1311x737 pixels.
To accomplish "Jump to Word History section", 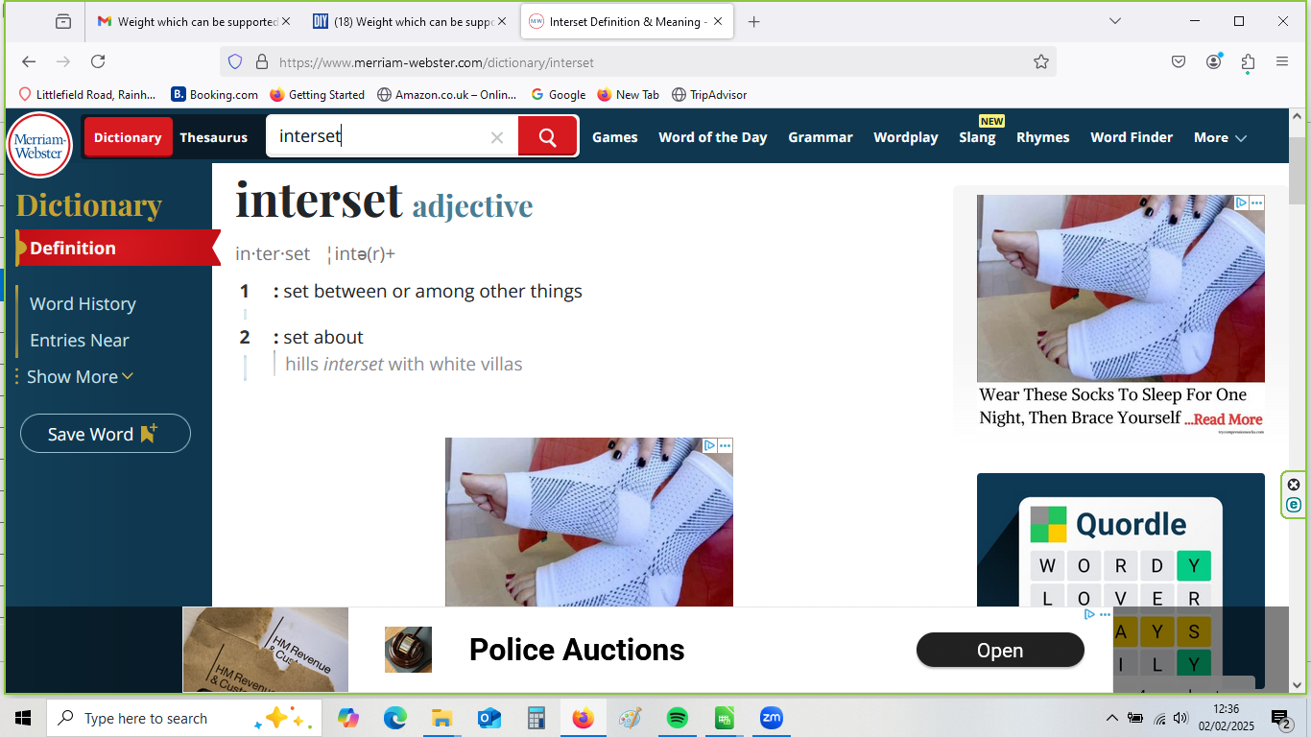I will (83, 304).
